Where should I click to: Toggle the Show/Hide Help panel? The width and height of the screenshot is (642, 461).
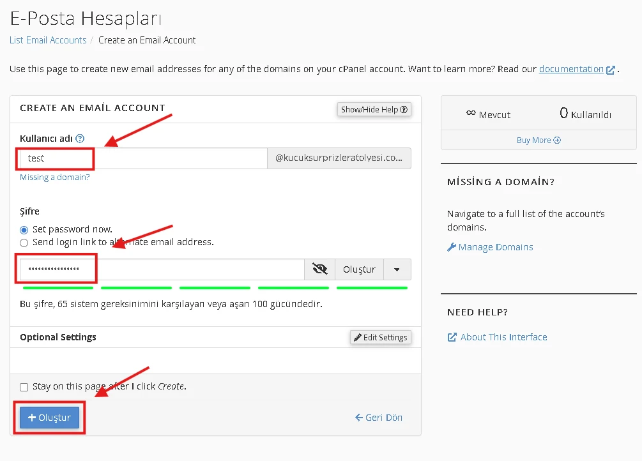click(x=374, y=109)
